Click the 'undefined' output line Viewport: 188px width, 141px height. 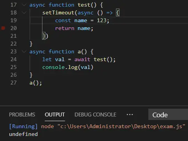[x=23, y=134]
